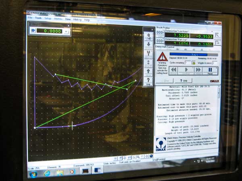
Task: Click the volume icon in system tray
Action: point(202,160)
